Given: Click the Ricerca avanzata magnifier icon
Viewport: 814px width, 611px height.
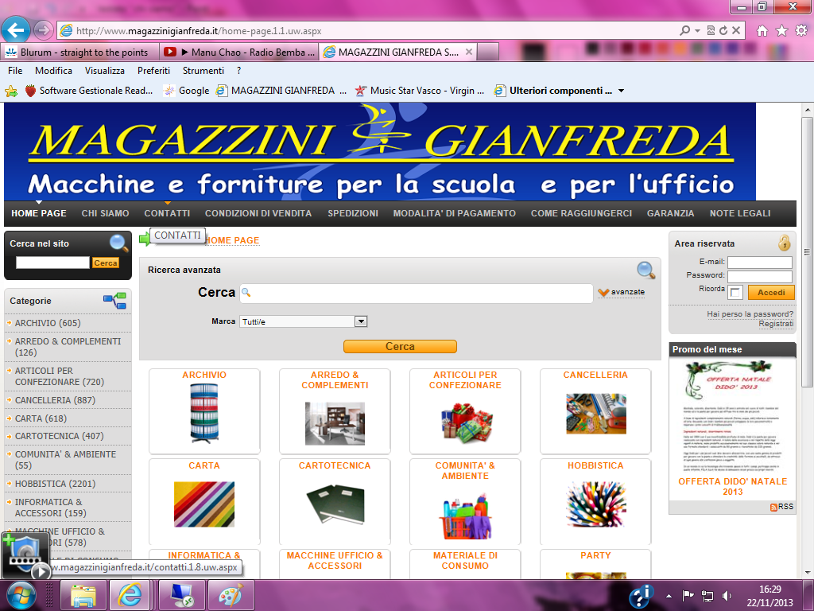Looking at the screenshot, I should (x=645, y=270).
